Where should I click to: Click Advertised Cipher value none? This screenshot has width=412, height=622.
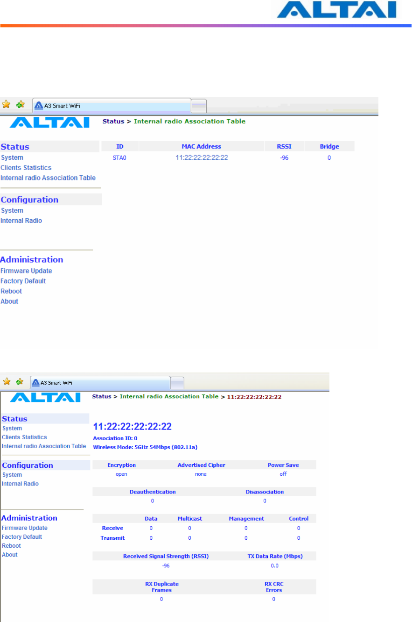[201, 474]
